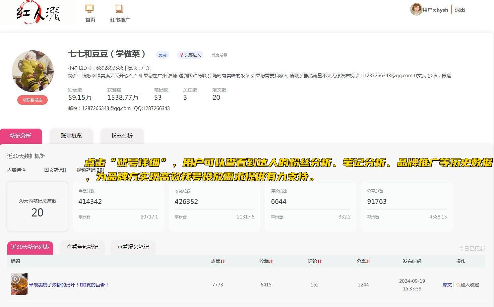
Task: Select the 视频笔记[20] filter
Action: (x=90, y=170)
